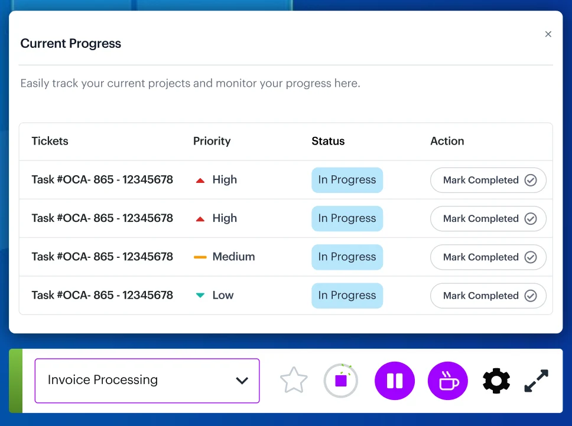Screen dimensions: 572x426
Task: Click In Progress badge in Medium row
Action: click(347, 257)
